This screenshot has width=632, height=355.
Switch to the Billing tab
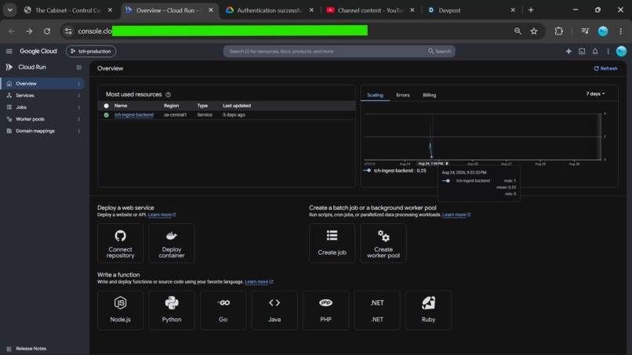click(x=429, y=95)
